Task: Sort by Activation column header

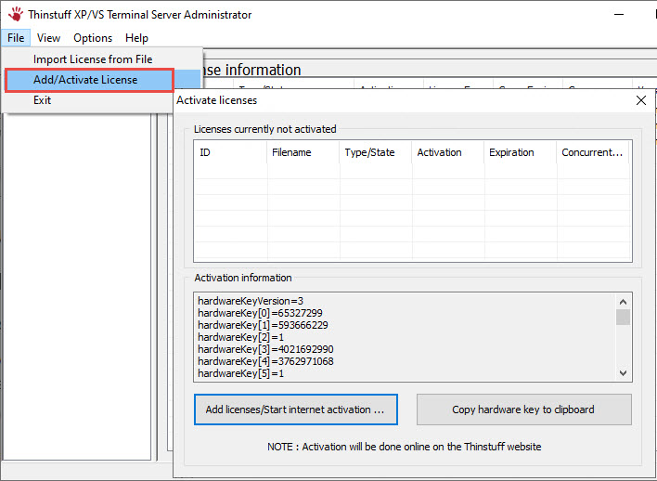Action: click(x=448, y=152)
